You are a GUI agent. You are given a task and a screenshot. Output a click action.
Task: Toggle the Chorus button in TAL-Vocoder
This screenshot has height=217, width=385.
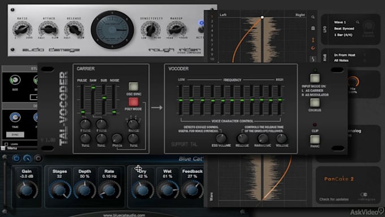tap(315, 103)
